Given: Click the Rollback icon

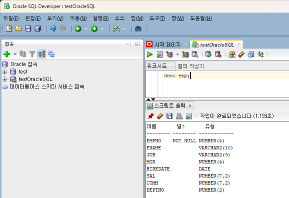Looking at the screenshot, I should tap(218, 54).
